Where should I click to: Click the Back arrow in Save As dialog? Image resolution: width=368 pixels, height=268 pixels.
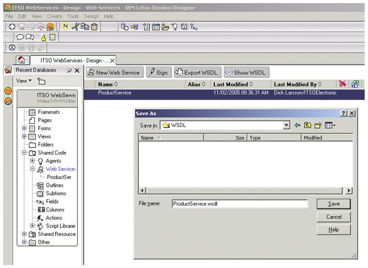point(297,126)
